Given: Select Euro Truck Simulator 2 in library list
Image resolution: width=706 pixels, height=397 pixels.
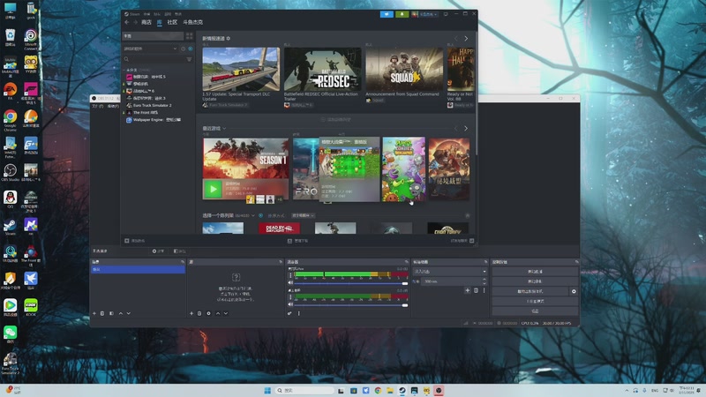Looking at the screenshot, I should (152, 105).
